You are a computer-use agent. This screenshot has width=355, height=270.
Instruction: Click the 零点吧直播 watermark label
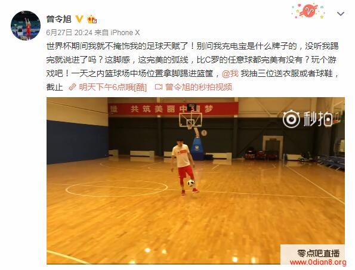coord(318,253)
